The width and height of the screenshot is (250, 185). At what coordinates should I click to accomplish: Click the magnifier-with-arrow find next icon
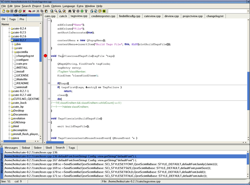pyautogui.click(x=60, y=11)
